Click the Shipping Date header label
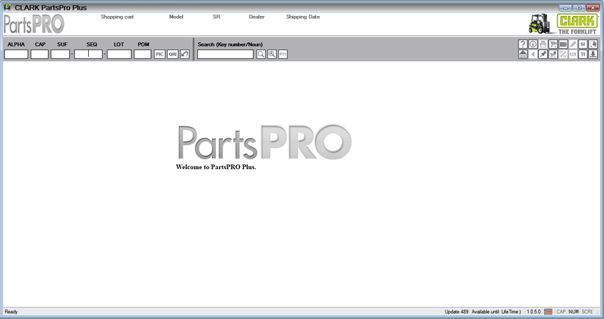This screenshot has height=319, width=604. click(303, 17)
